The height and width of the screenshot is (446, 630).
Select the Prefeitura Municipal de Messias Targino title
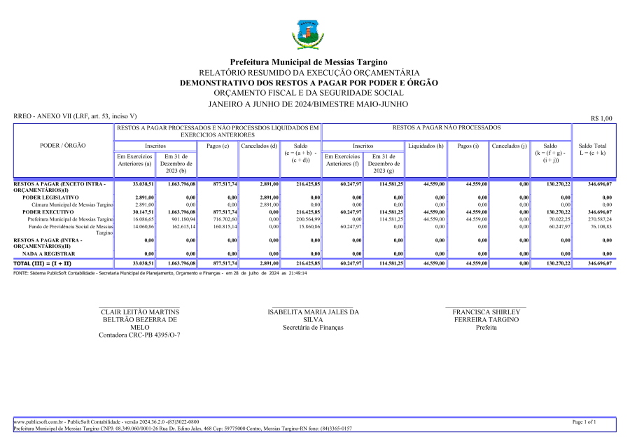click(x=308, y=62)
